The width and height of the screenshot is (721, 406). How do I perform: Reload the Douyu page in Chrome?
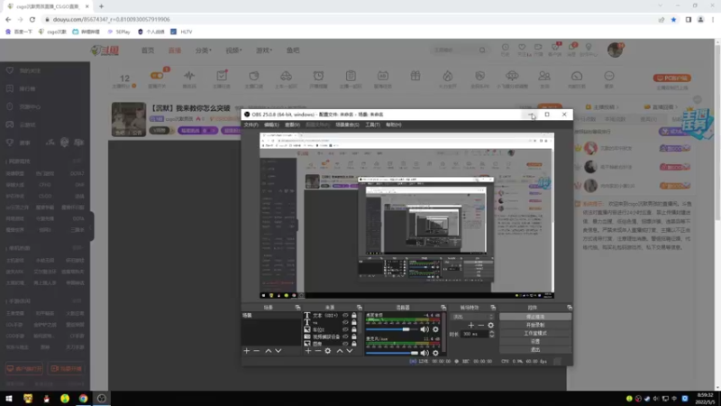[x=32, y=19]
